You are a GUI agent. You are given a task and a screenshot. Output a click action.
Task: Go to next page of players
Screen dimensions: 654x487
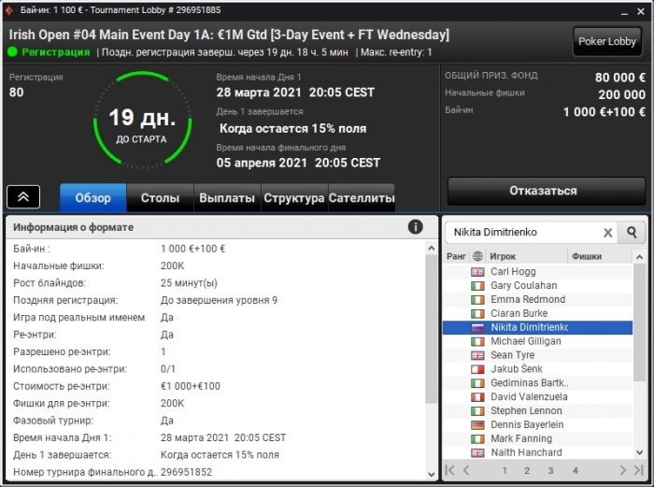[623, 470]
